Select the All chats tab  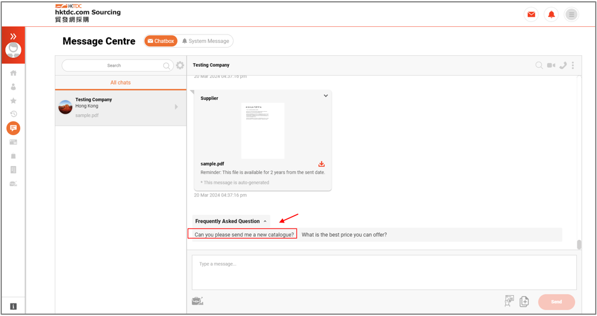[120, 83]
